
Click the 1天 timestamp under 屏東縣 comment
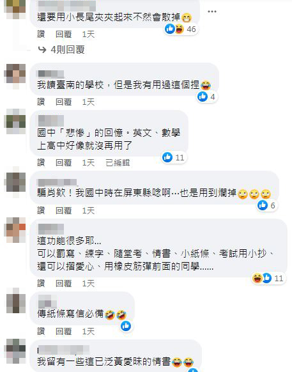(88, 210)
